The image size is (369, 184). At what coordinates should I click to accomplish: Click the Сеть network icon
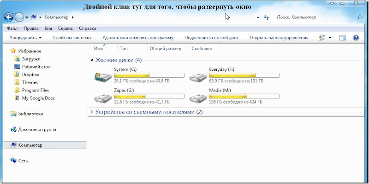point(13,161)
